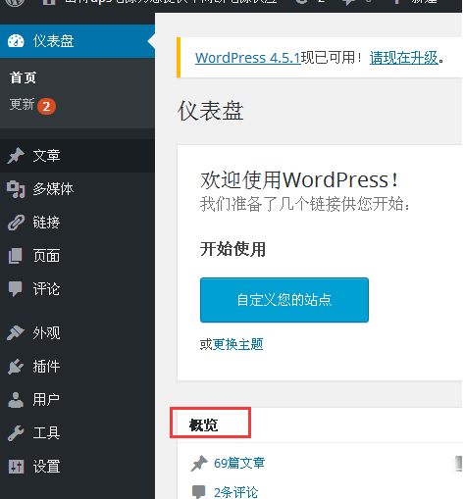
Task: Click the 多媒体 media library icon
Action: tap(16, 189)
